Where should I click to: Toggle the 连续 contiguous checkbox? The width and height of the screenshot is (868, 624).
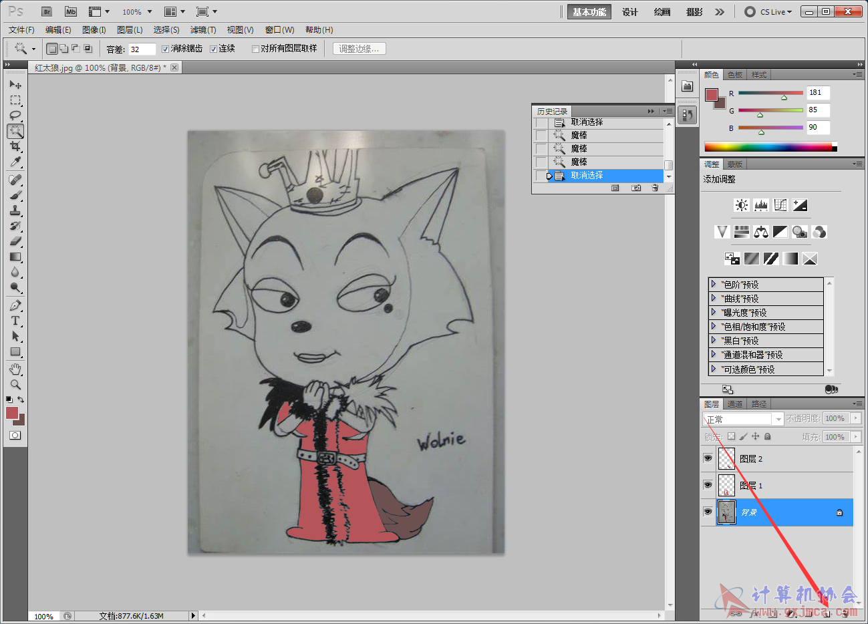pos(213,49)
